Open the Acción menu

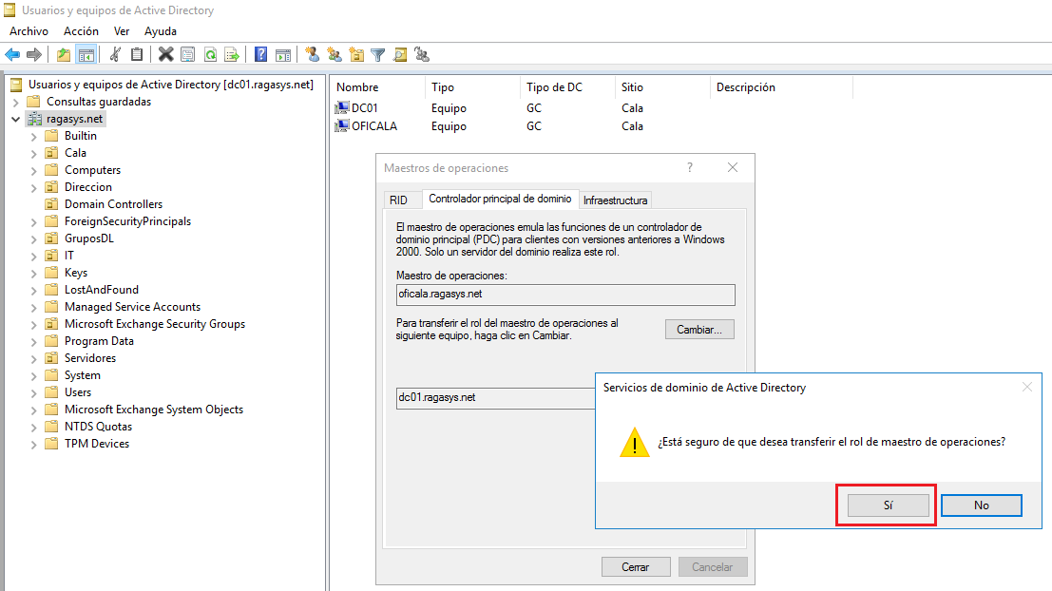click(x=81, y=30)
